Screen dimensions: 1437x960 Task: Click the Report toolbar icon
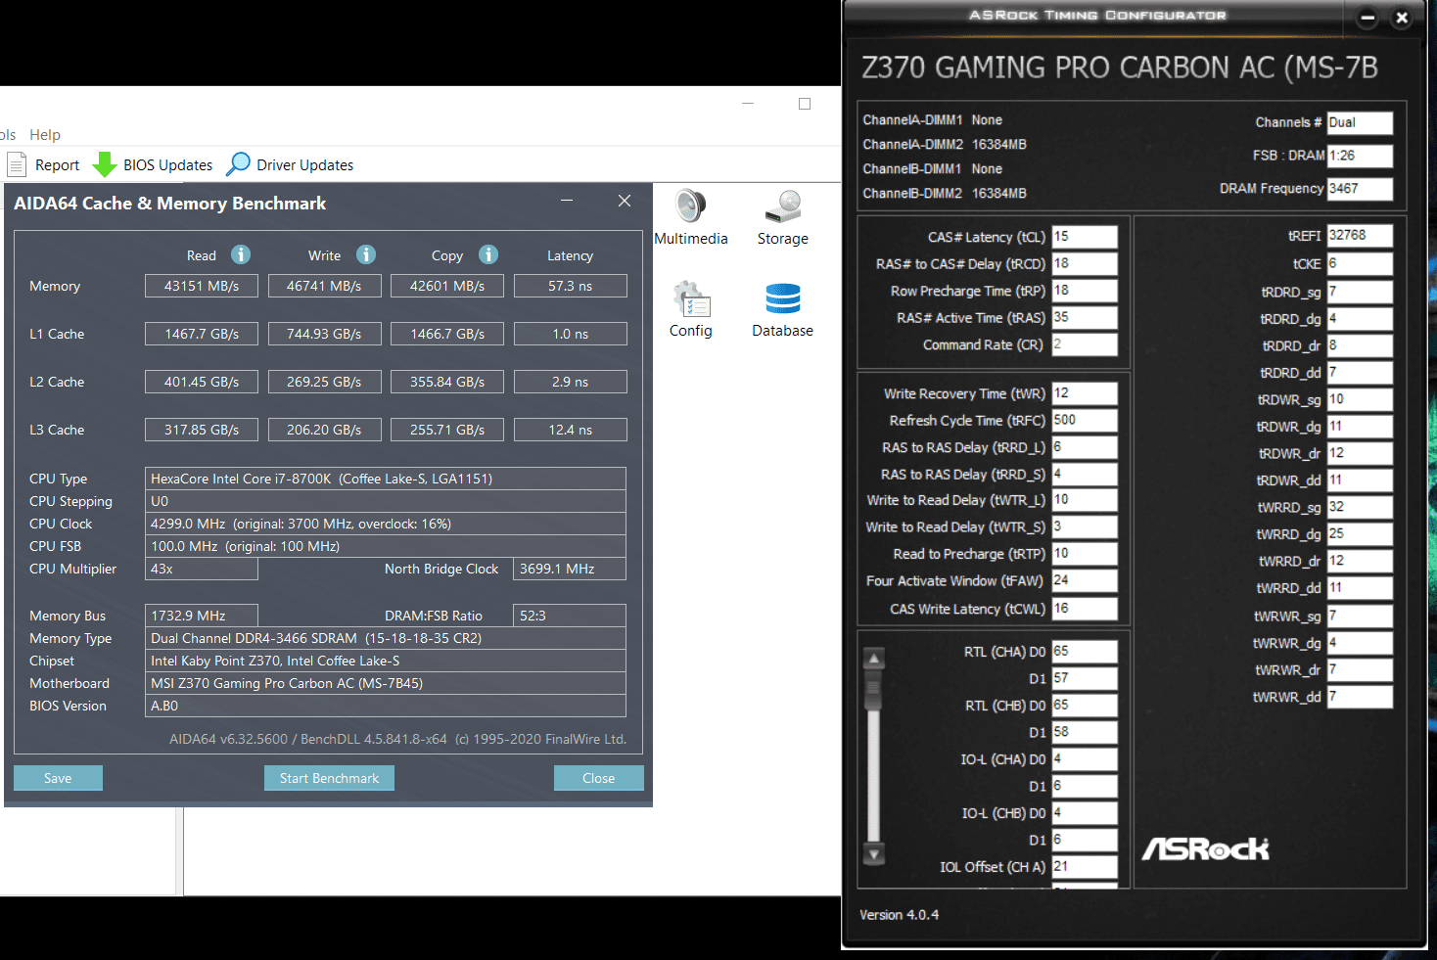(17, 164)
